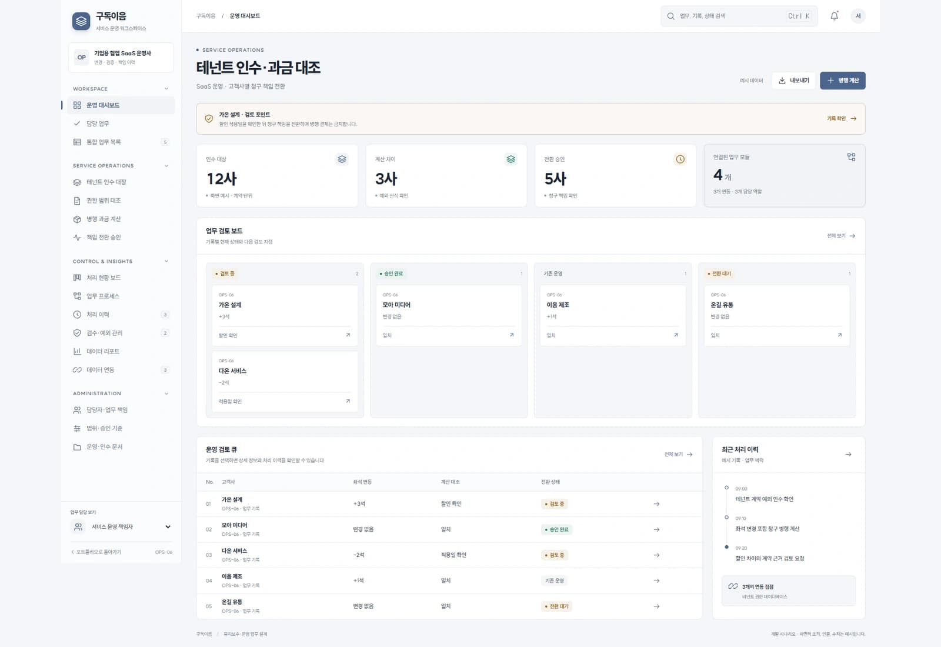Select the 담당 업무 checkmark icon

point(77,124)
